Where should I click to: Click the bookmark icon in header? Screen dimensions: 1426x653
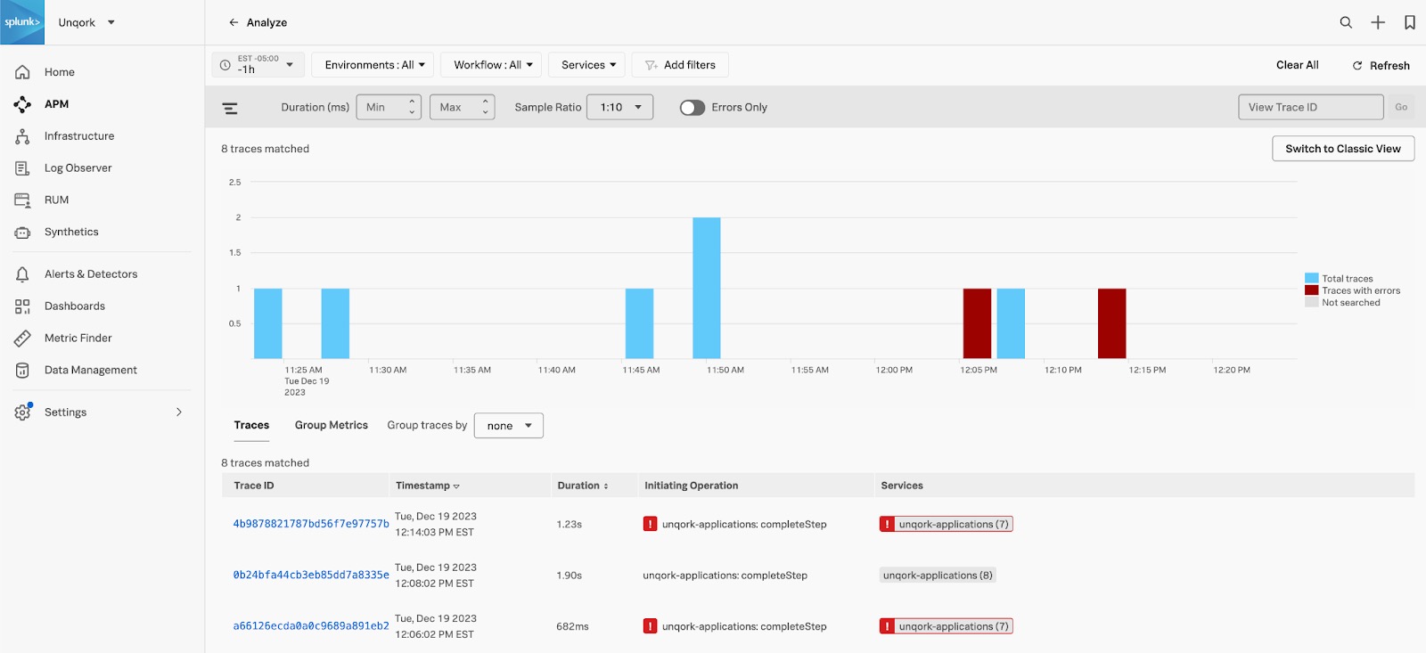pyautogui.click(x=1410, y=22)
